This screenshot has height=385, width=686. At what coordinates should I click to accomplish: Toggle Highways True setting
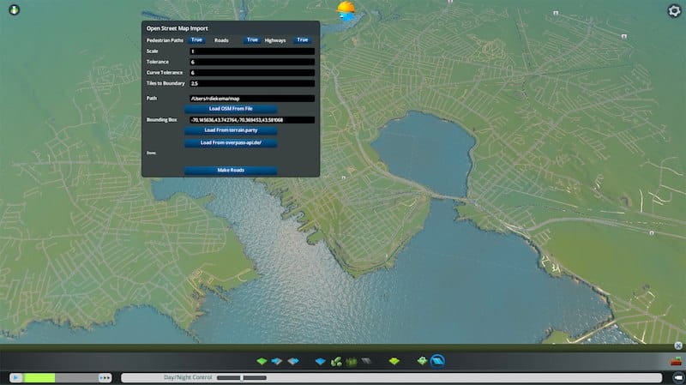coord(302,39)
